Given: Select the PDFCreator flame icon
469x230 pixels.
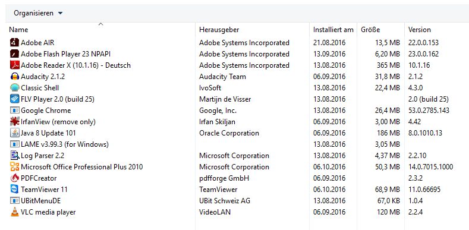Looking at the screenshot, I should click(14, 178).
